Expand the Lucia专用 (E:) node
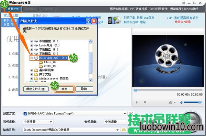 pos(32,45)
